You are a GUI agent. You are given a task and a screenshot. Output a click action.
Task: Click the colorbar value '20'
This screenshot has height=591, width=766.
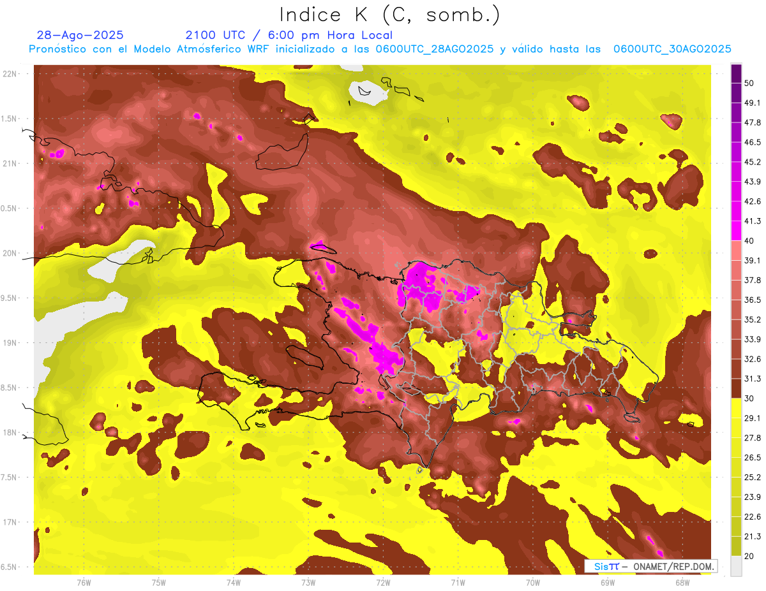tap(749, 556)
